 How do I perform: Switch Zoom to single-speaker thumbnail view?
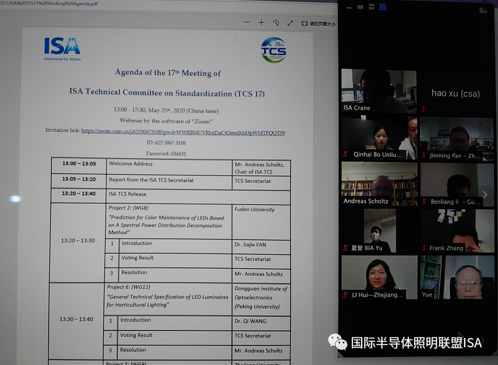pyautogui.click(x=359, y=7)
